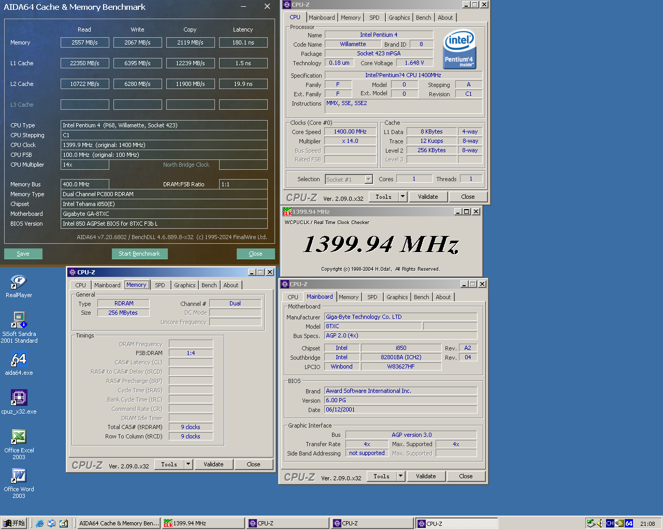Switch to AIDA64 Cache & Memory taskbar button
The image size is (663, 530).
pyautogui.click(x=119, y=523)
